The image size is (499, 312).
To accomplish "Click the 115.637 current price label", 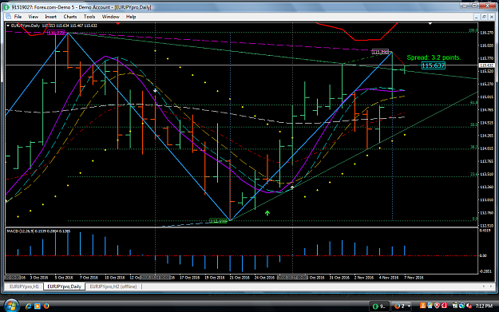I will tap(433, 65).
